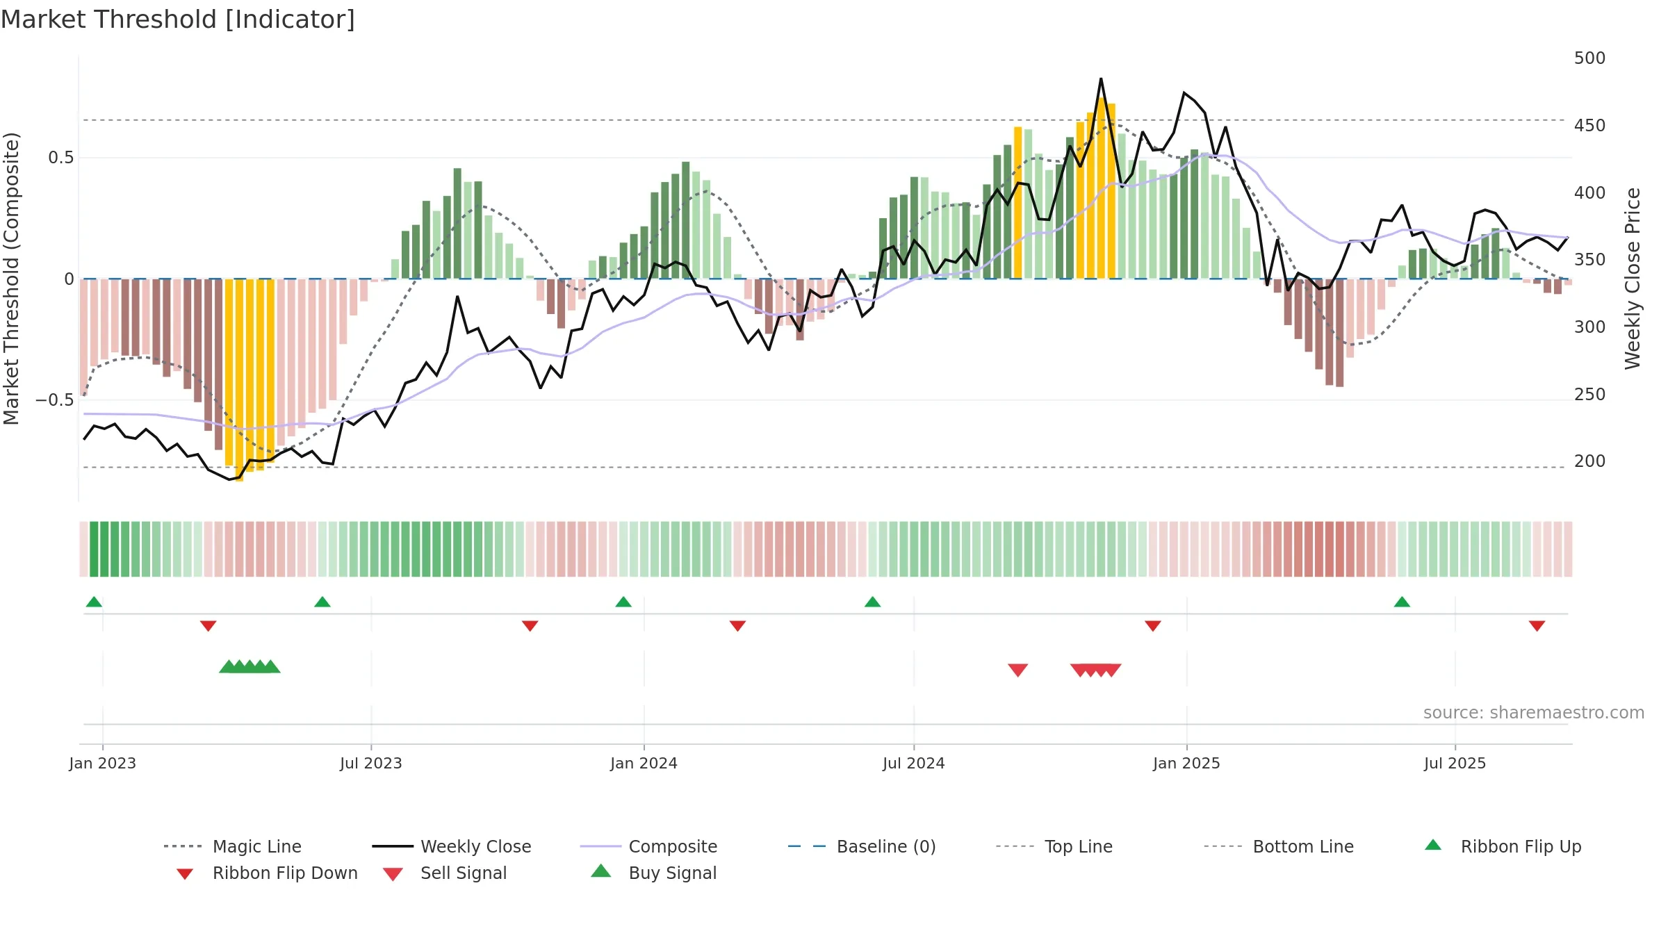Screen dimensions: 1668x938
Task: Click the −0.5 composite axis tick
Action: pyautogui.click(x=54, y=400)
